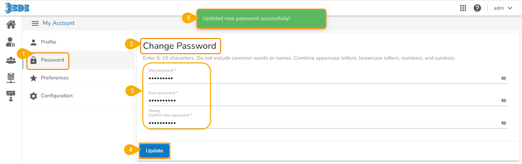The image size is (522, 164).
Task: Open the presentation dashboard sidebar icon
Action: 11,96
